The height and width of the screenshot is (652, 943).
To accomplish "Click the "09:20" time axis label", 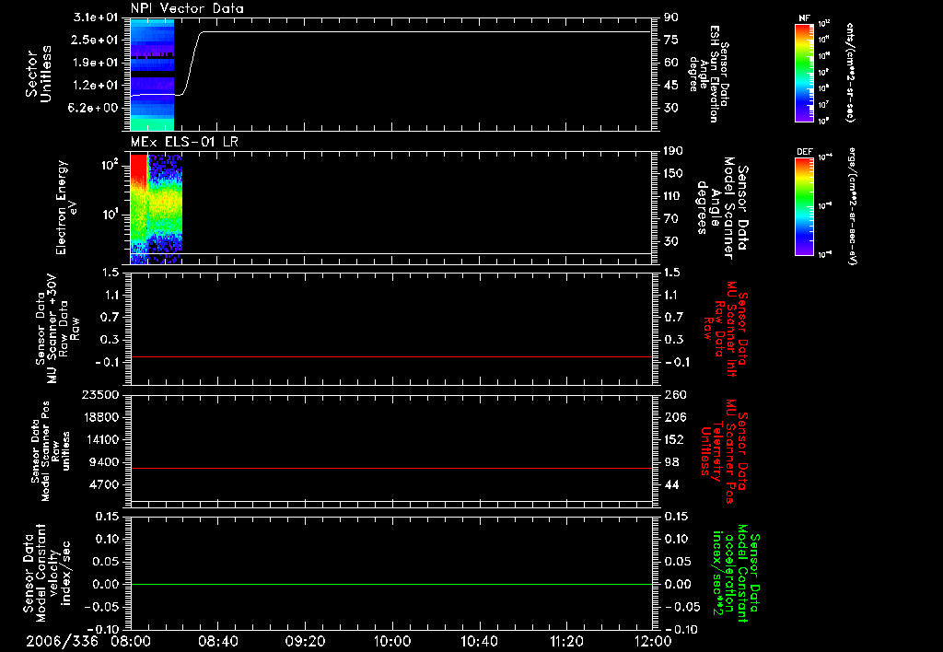I will (305, 641).
